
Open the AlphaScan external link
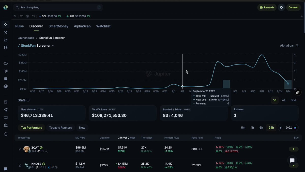tap(289, 46)
